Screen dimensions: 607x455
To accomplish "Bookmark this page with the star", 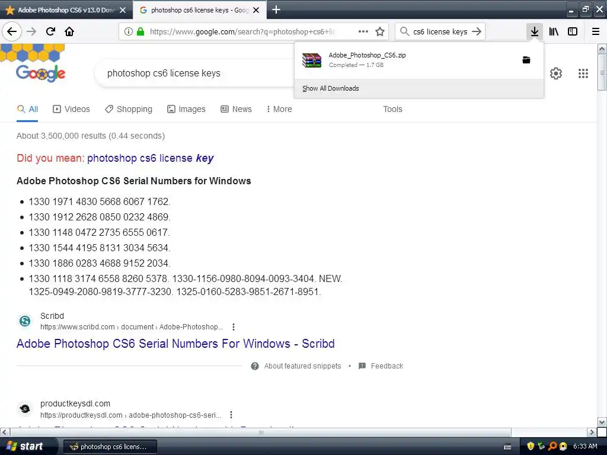I will coord(380,31).
